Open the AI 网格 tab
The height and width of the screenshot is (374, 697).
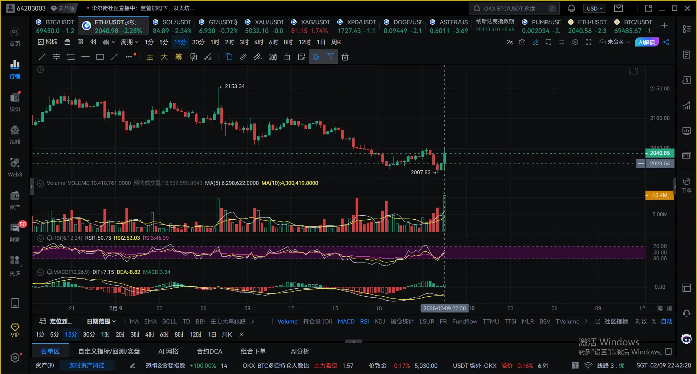point(168,351)
